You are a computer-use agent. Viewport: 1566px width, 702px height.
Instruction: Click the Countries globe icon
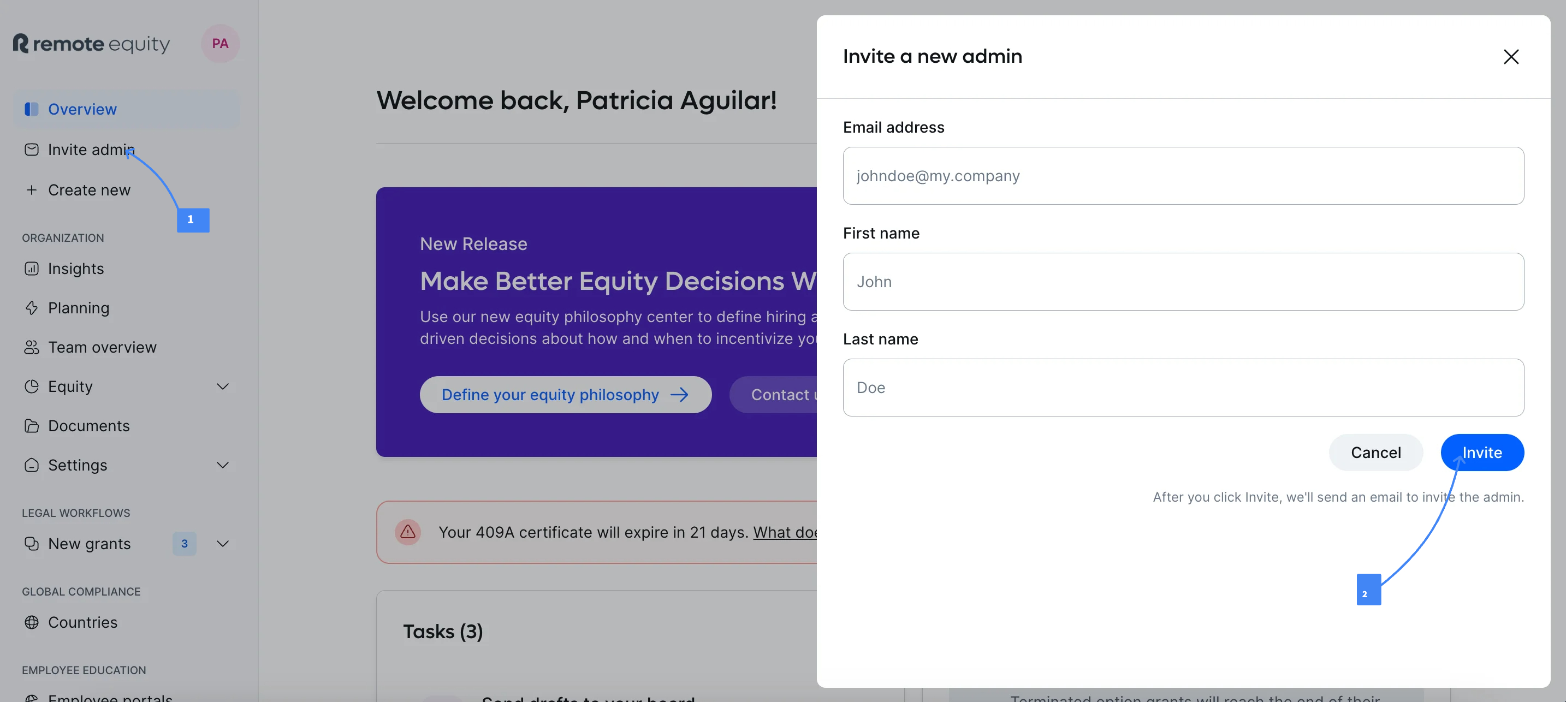[32, 622]
